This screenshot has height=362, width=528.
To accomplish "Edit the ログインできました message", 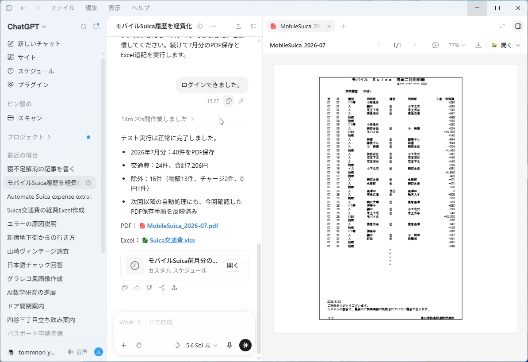I will pyautogui.click(x=241, y=101).
